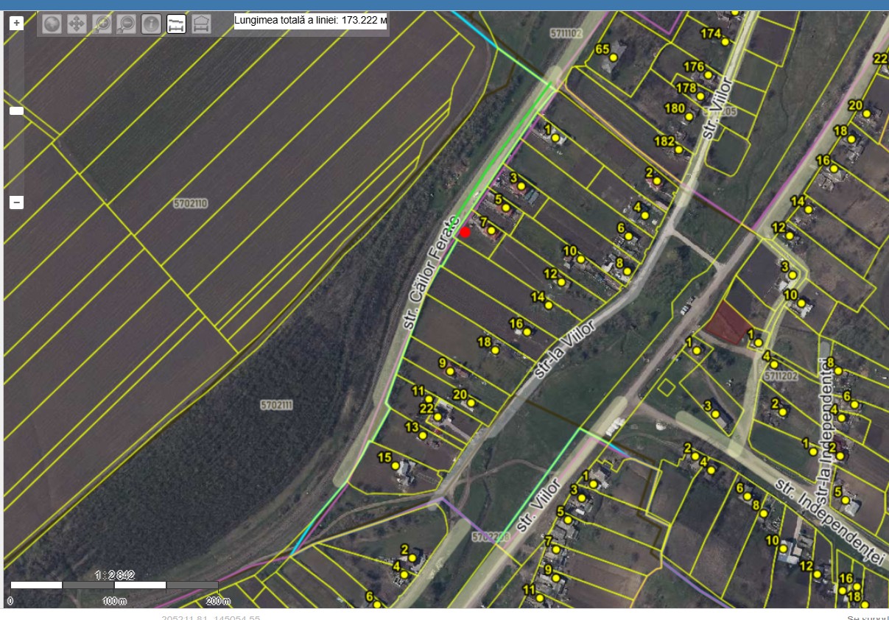Click the str. Independenței street label
The image size is (889, 620).
pos(829,523)
